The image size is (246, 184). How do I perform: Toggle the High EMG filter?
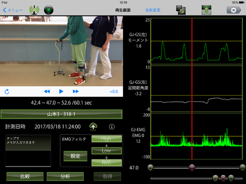pyautogui.click(x=106, y=139)
